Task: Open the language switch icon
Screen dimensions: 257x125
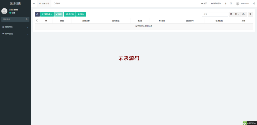Action: pos(226,4)
